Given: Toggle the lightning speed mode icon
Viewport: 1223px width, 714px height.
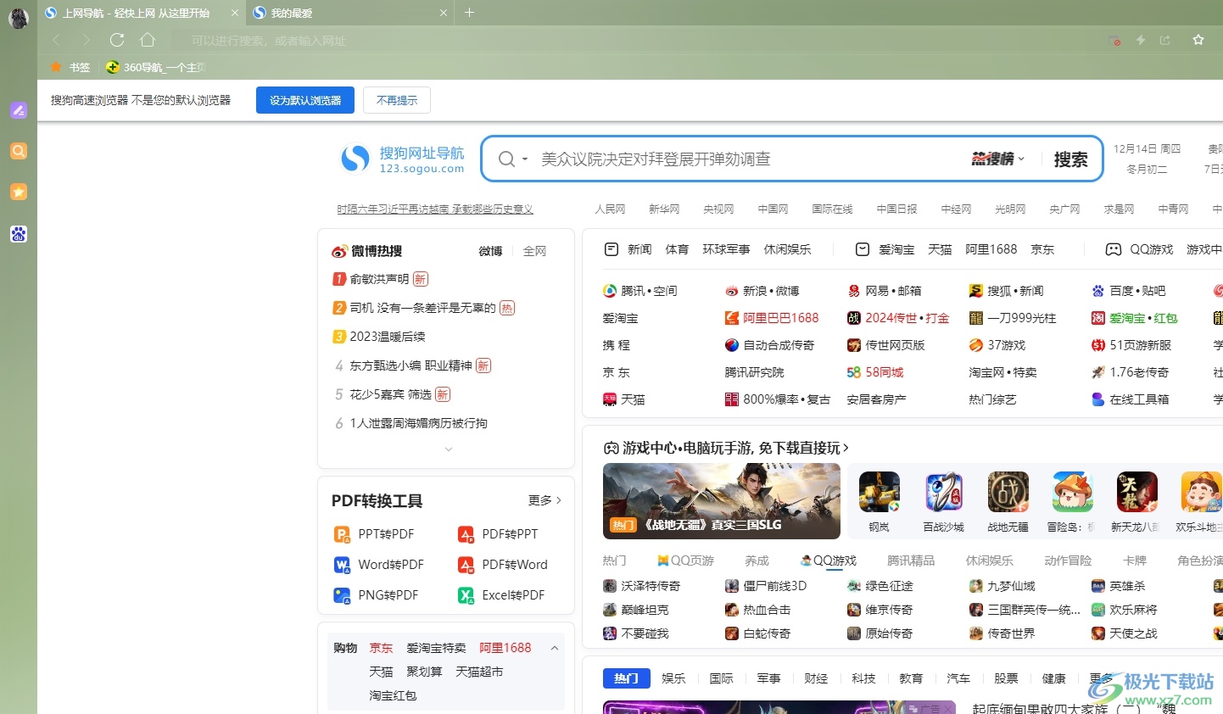Looking at the screenshot, I should click(1141, 40).
